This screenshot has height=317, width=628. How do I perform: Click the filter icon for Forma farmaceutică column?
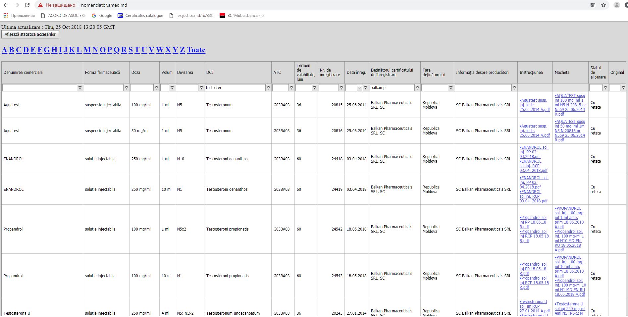point(126,88)
